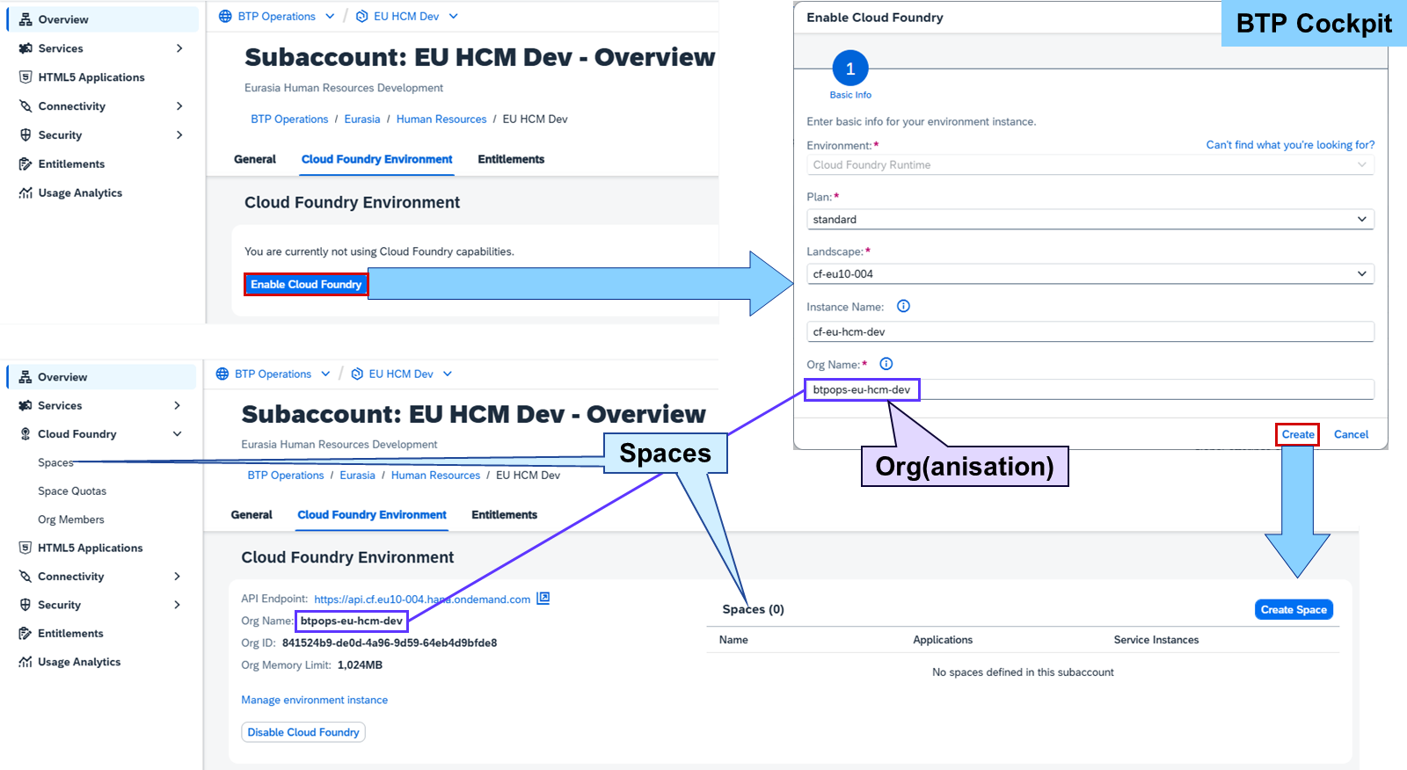Screen dimensions: 1407x770
Task: Click HTML5 Applications icon in upper cockpit sidebar
Action: 26,77
